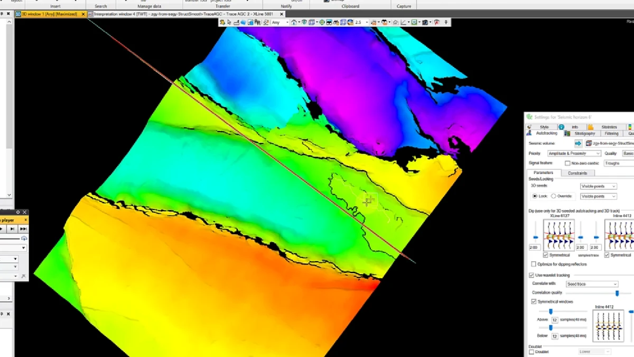Viewport: 634px width, 357px height.
Task: Select the Lock radio button
Action: point(535,196)
